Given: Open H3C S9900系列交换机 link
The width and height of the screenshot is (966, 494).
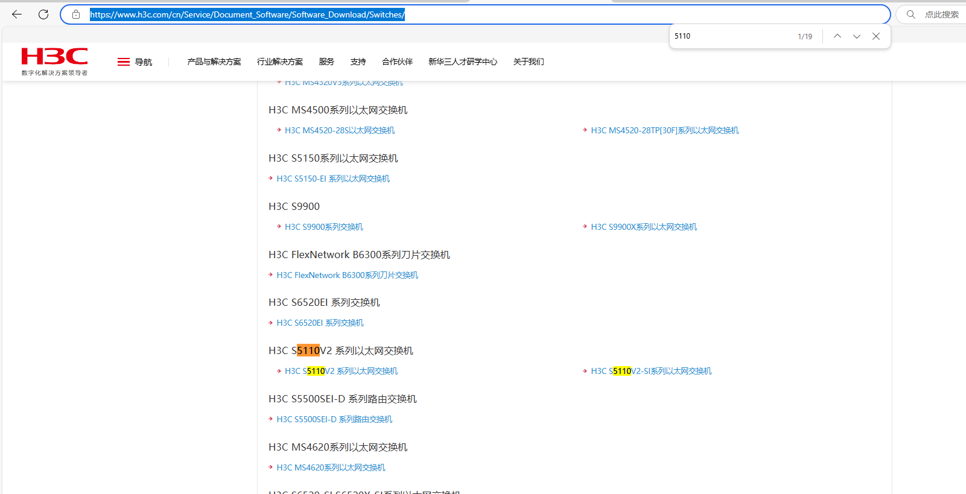Looking at the screenshot, I should click(x=324, y=227).
